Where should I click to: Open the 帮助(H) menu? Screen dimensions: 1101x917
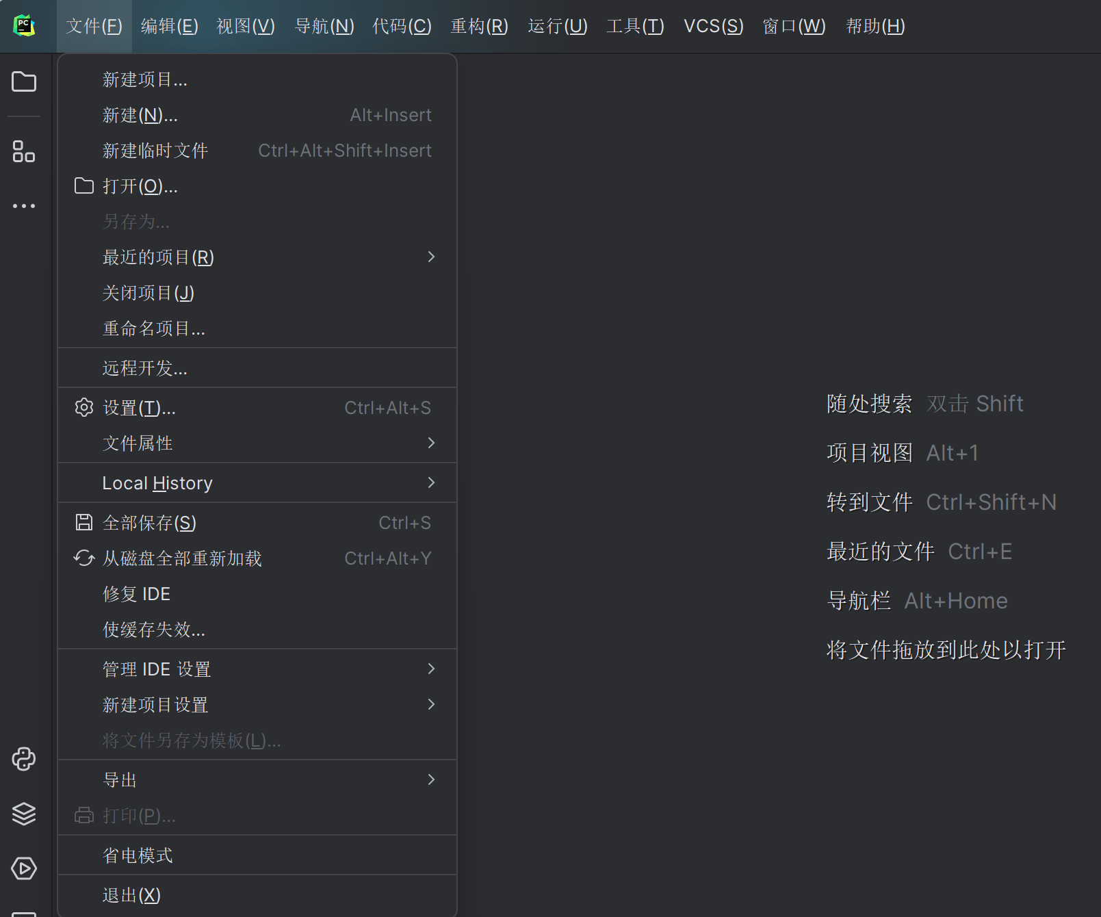tap(876, 26)
